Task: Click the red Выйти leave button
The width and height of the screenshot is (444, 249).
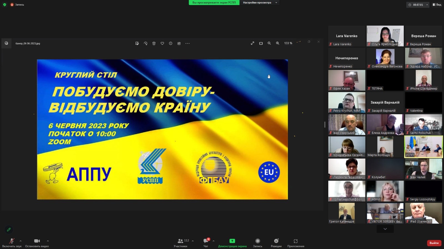Action: [434, 243]
